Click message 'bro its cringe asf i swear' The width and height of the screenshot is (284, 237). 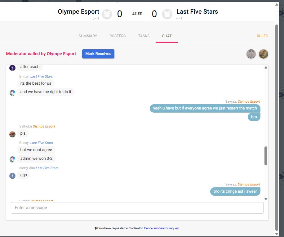pos(235,191)
